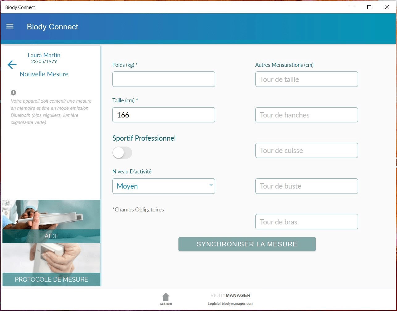Click the Taille (cm) field showing 166
This screenshot has height=311, width=397.
pos(164,115)
